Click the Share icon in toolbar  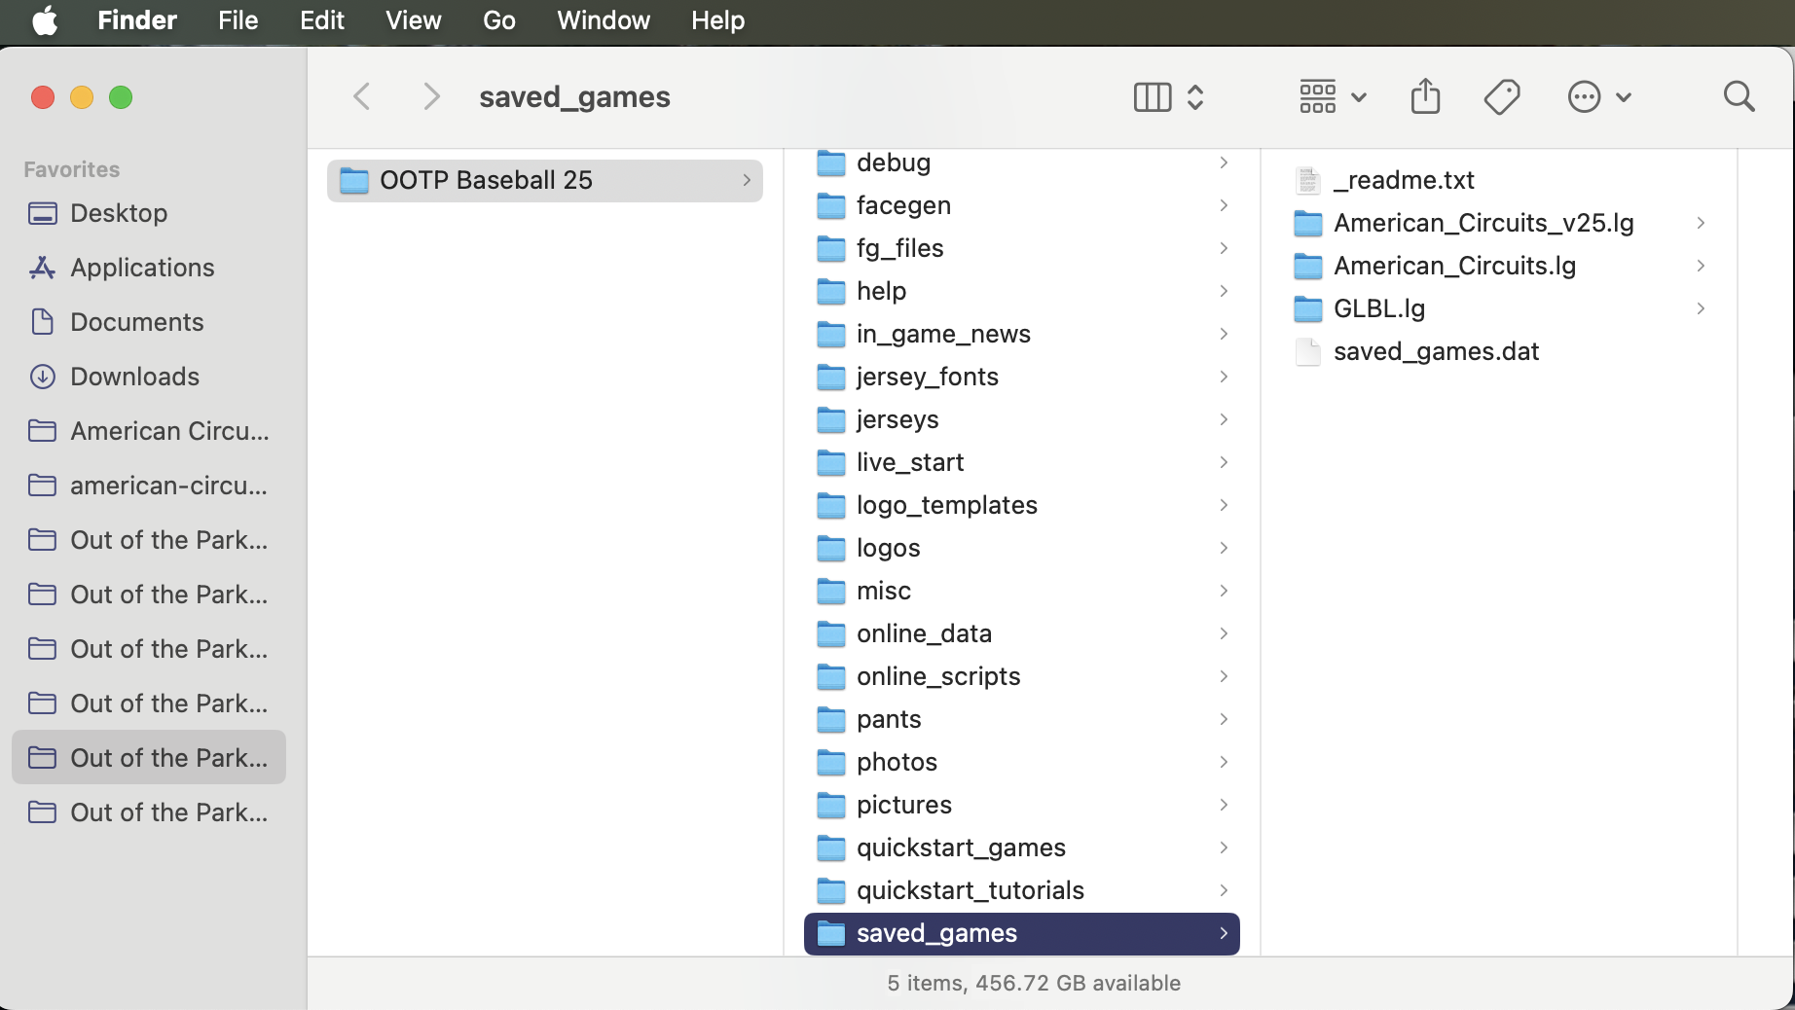(x=1425, y=96)
